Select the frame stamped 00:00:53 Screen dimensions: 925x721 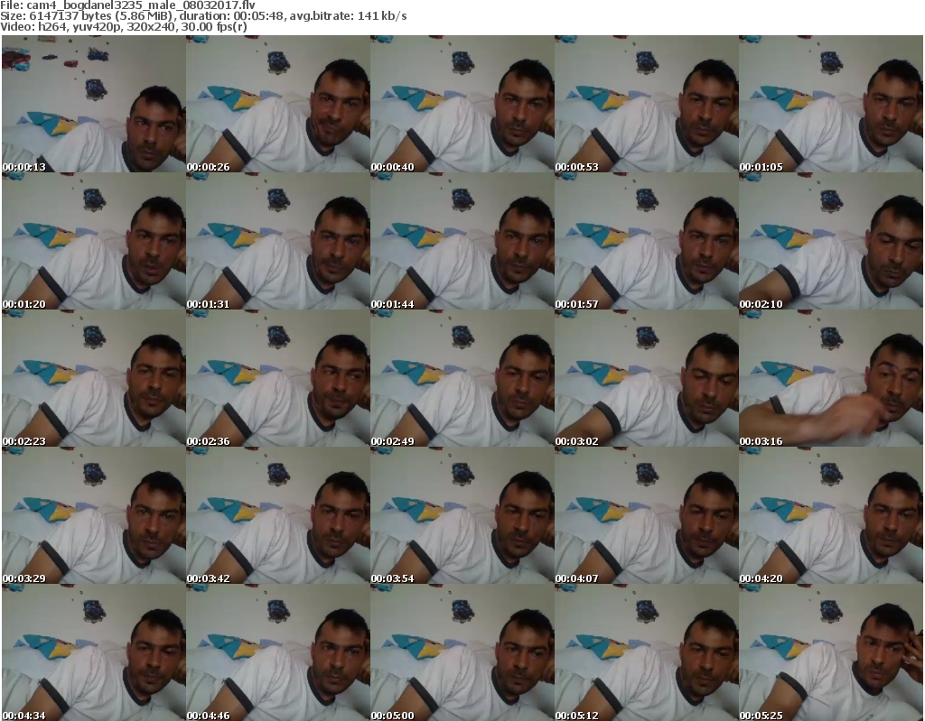click(x=647, y=104)
